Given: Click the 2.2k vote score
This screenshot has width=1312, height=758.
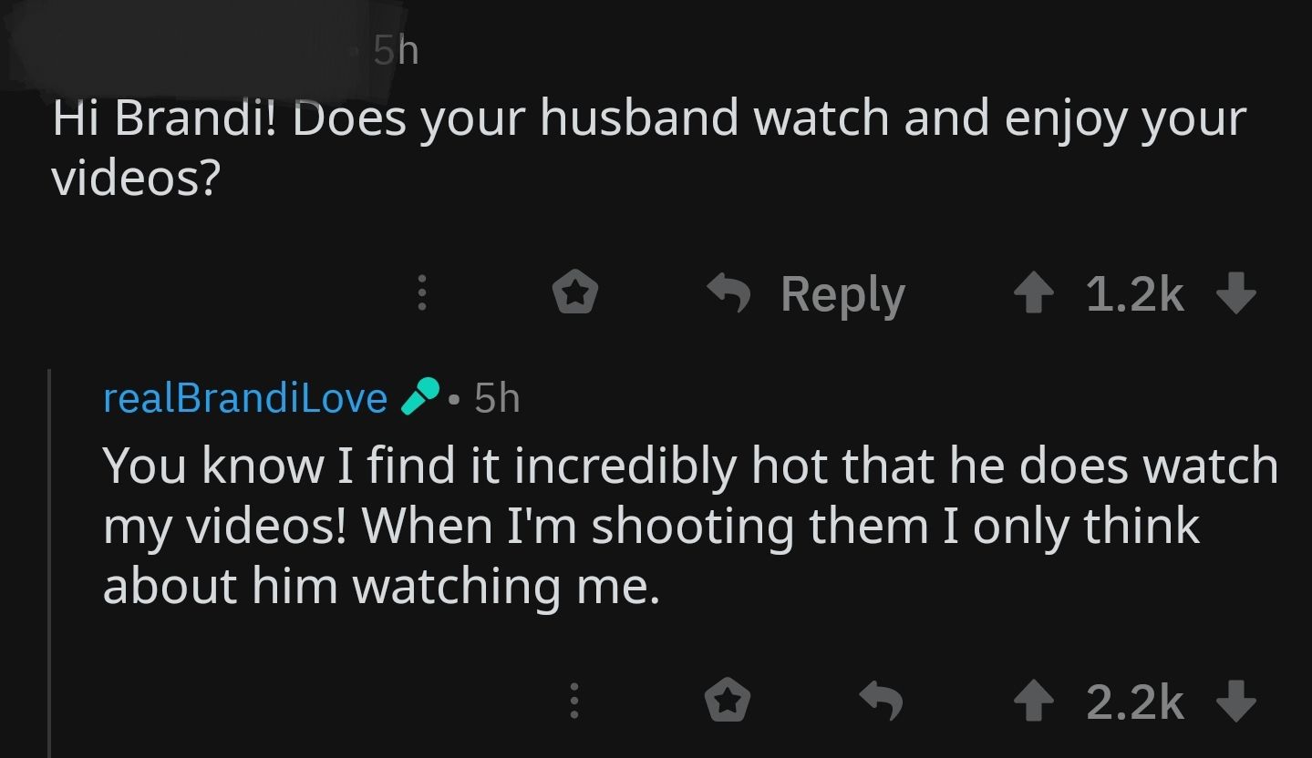Looking at the screenshot, I should pos(1135,702).
